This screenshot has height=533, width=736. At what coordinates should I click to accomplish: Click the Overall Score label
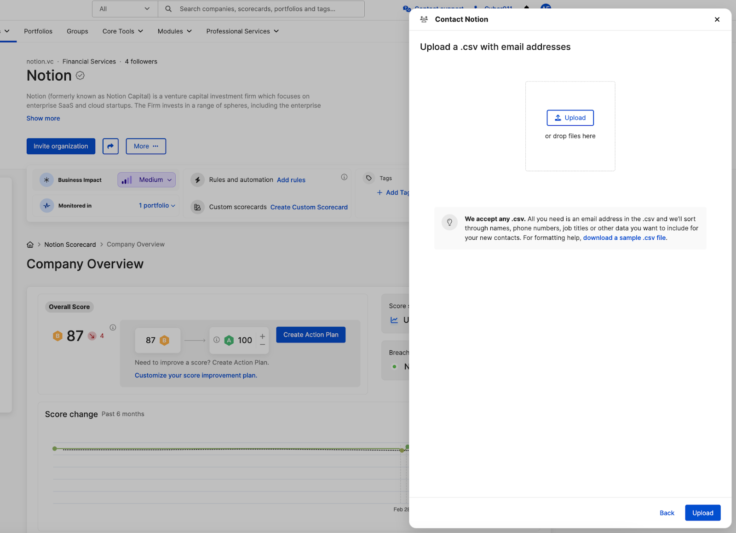click(x=69, y=307)
